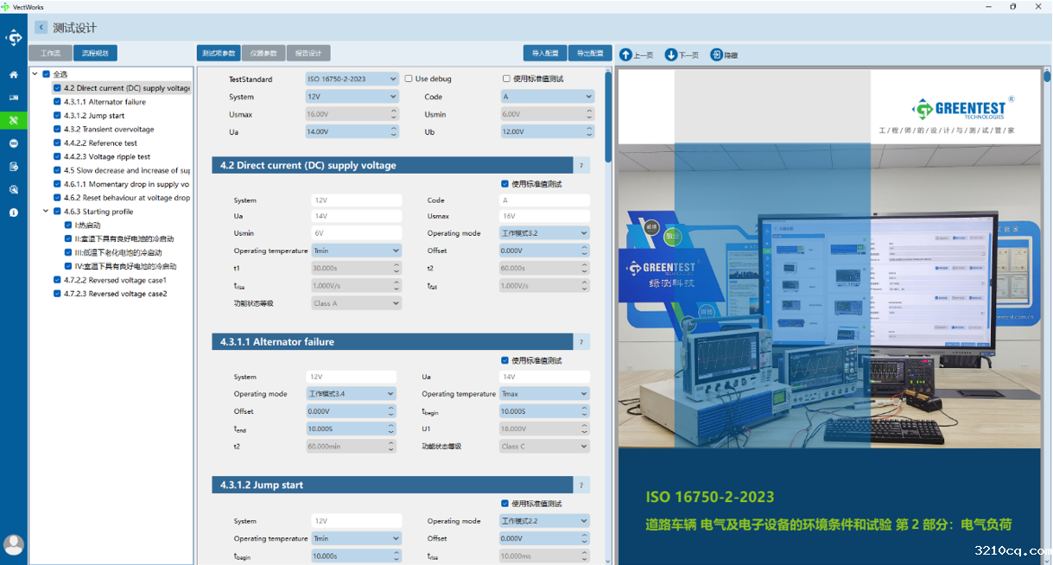This screenshot has width=1053, height=565.
Task: Open the search/magnifier sidebar icon
Action: 14,189
